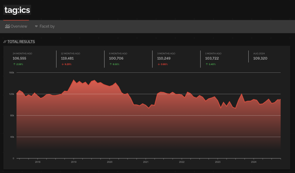The image size is (295, 173).
Task: Click the 2022 marker on the time axis
Action: coord(182,162)
